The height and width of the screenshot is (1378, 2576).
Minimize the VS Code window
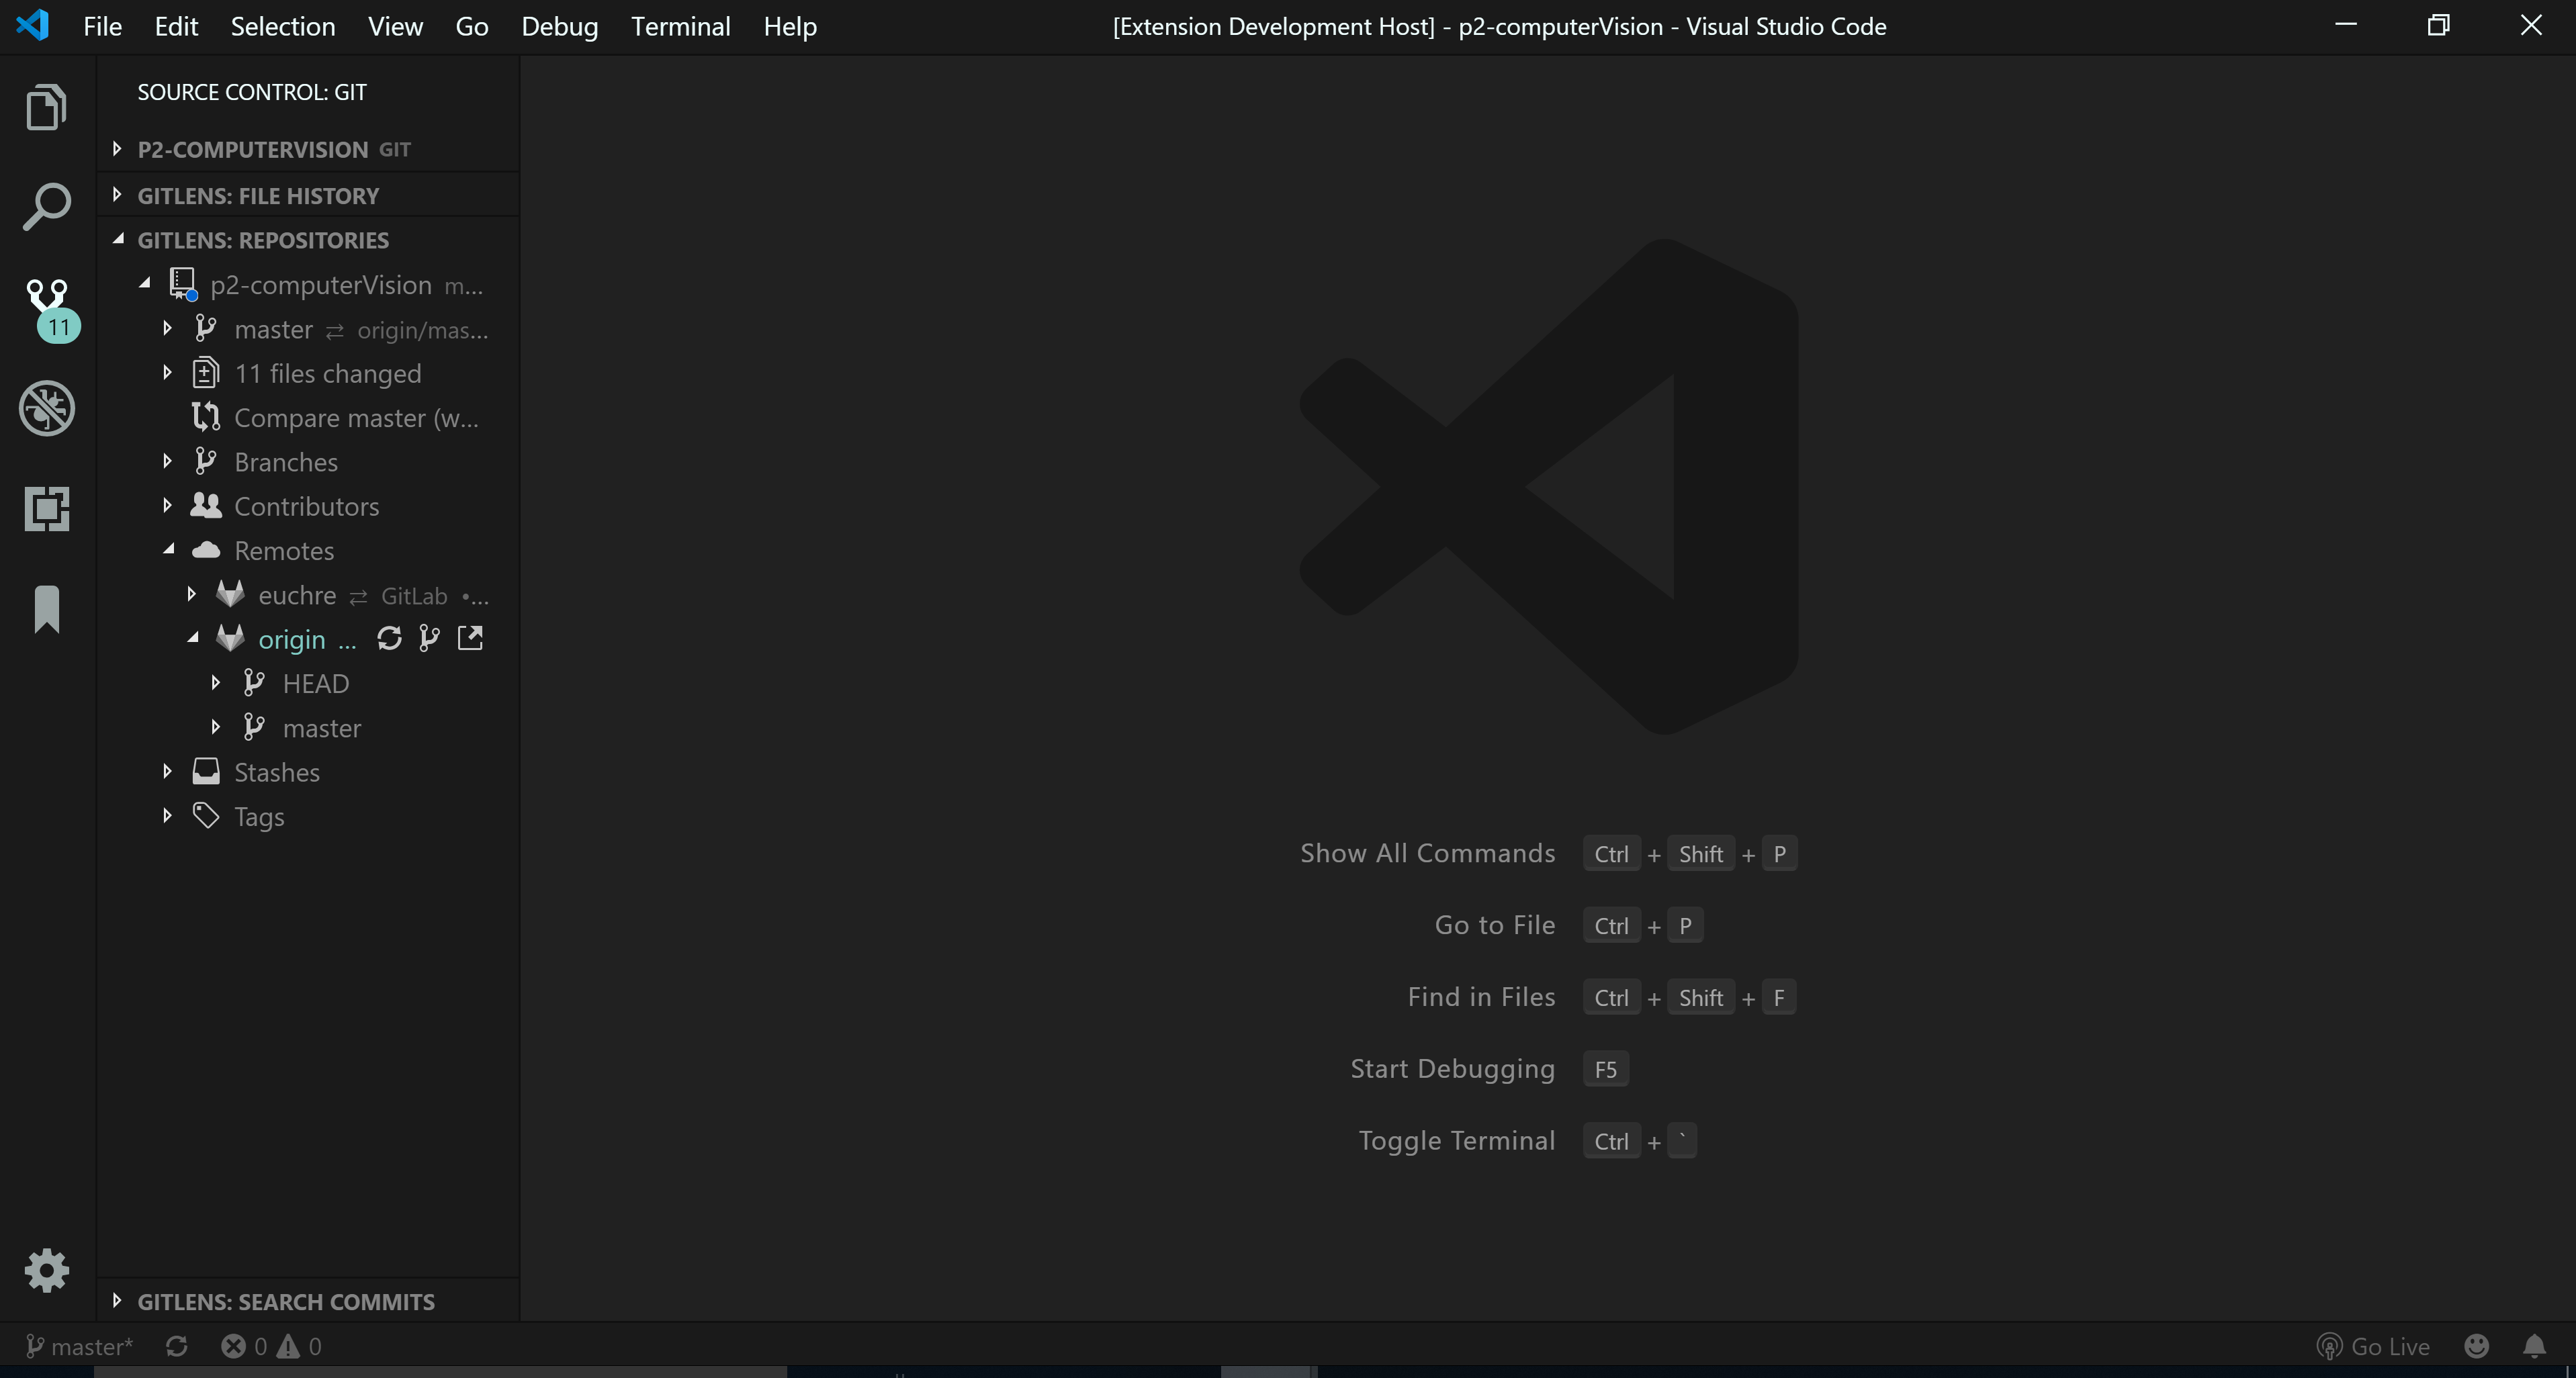[2346, 25]
